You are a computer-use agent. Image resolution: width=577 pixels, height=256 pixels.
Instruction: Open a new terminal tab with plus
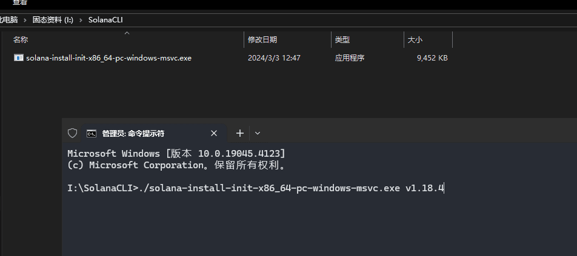(239, 133)
